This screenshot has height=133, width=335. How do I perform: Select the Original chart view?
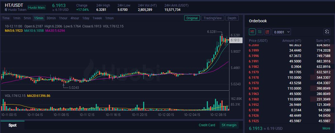192,18
